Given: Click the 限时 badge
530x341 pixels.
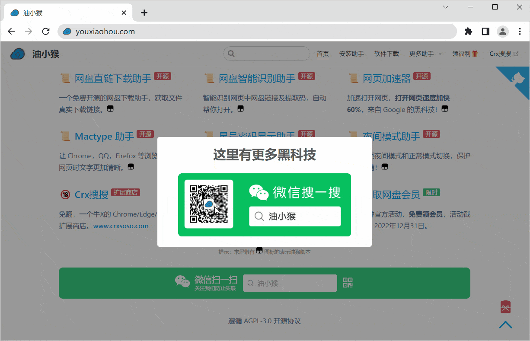Looking at the screenshot, I should tap(431, 192).
